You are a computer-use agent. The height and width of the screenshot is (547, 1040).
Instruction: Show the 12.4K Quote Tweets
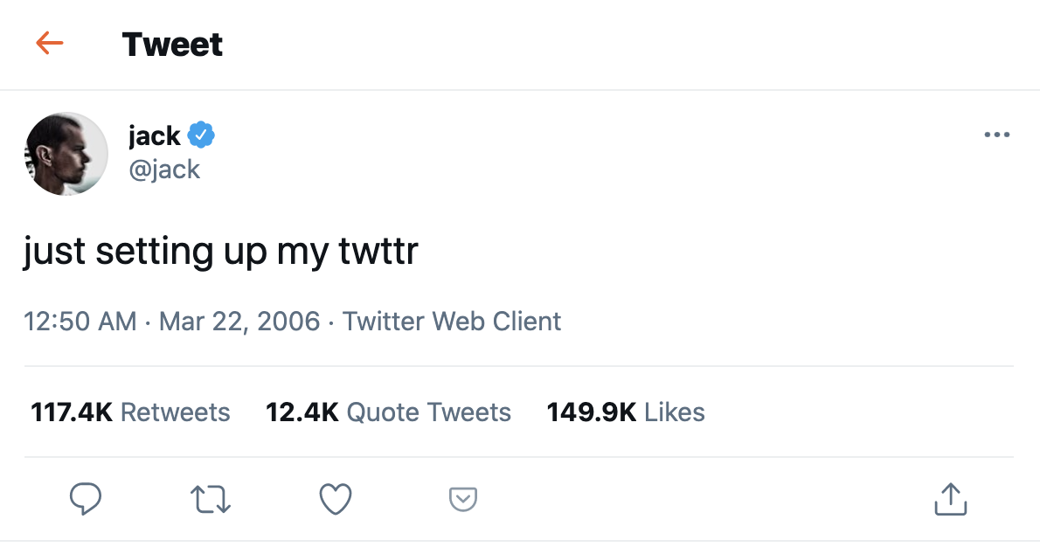pyautogui.click(x=388, y=412)
